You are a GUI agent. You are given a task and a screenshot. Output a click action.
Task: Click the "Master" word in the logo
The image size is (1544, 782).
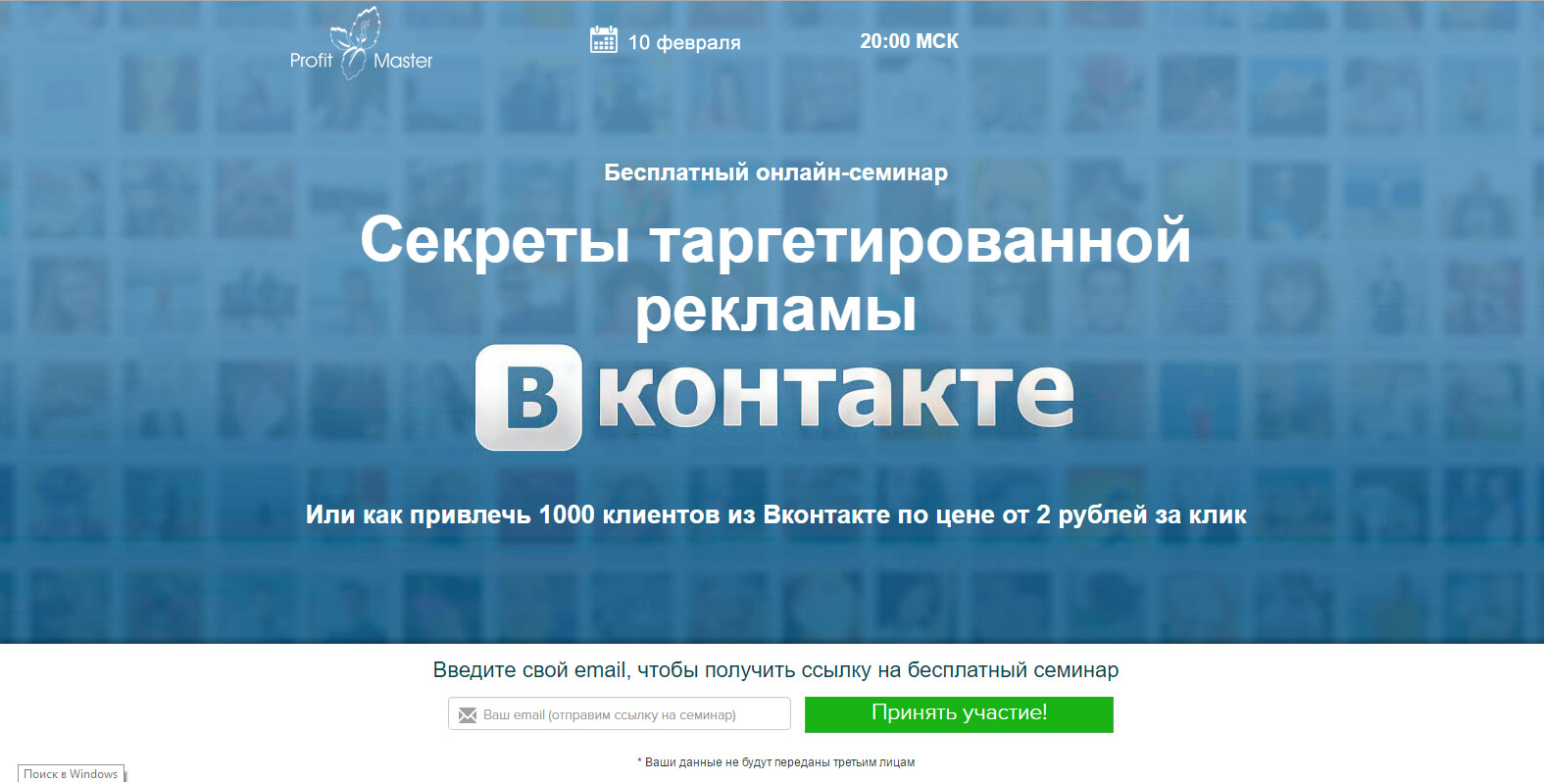[403, 61]
